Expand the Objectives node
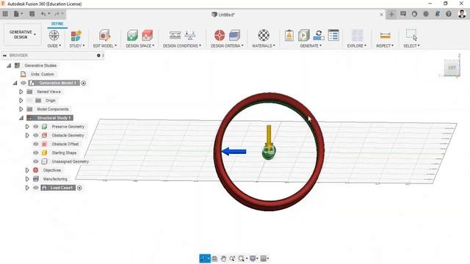This screenshot has height=264, width=470. point(27,170)
